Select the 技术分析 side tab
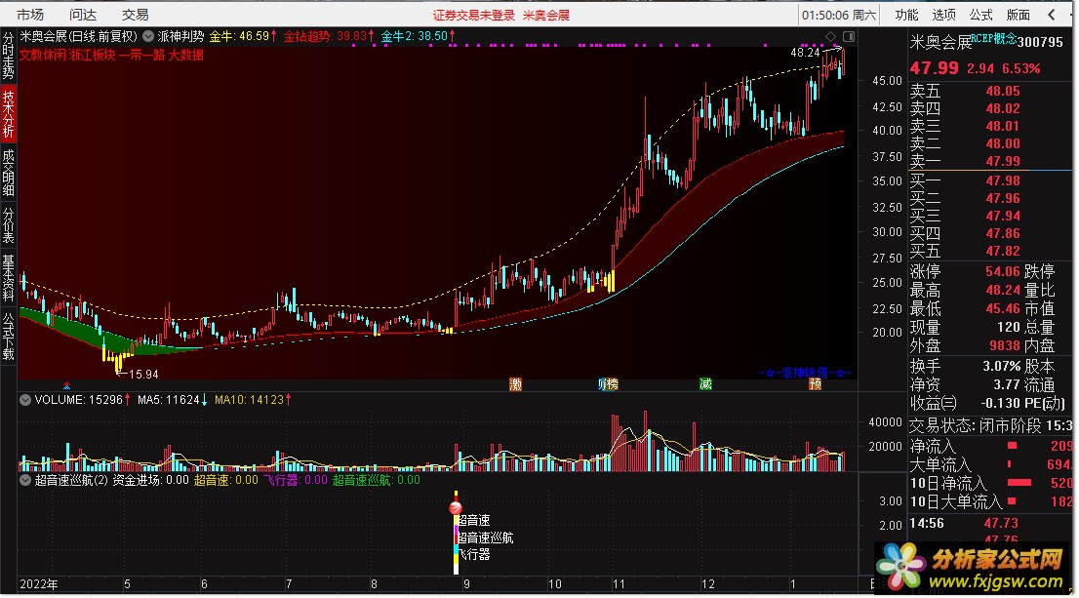The image size is (1079, 598). [x=8, y=113]
